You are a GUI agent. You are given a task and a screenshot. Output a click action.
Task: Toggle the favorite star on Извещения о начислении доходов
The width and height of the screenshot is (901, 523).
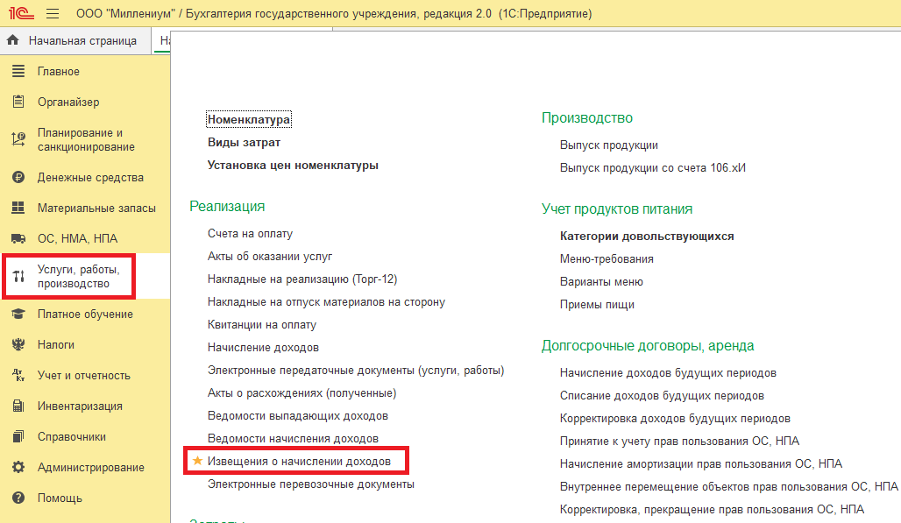197,461
